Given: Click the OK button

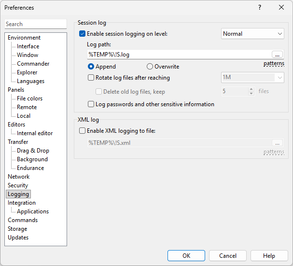Looking at the screenshot, I should click(x=186, y=256).
